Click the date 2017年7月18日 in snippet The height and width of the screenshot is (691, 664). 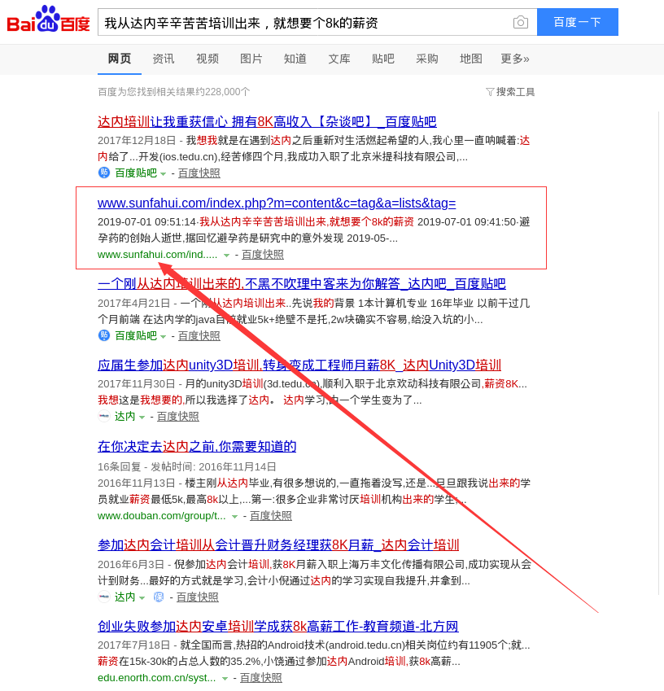click(134, 645)
